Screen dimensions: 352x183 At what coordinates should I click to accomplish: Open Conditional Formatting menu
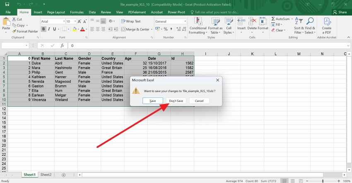coord(198,26)
